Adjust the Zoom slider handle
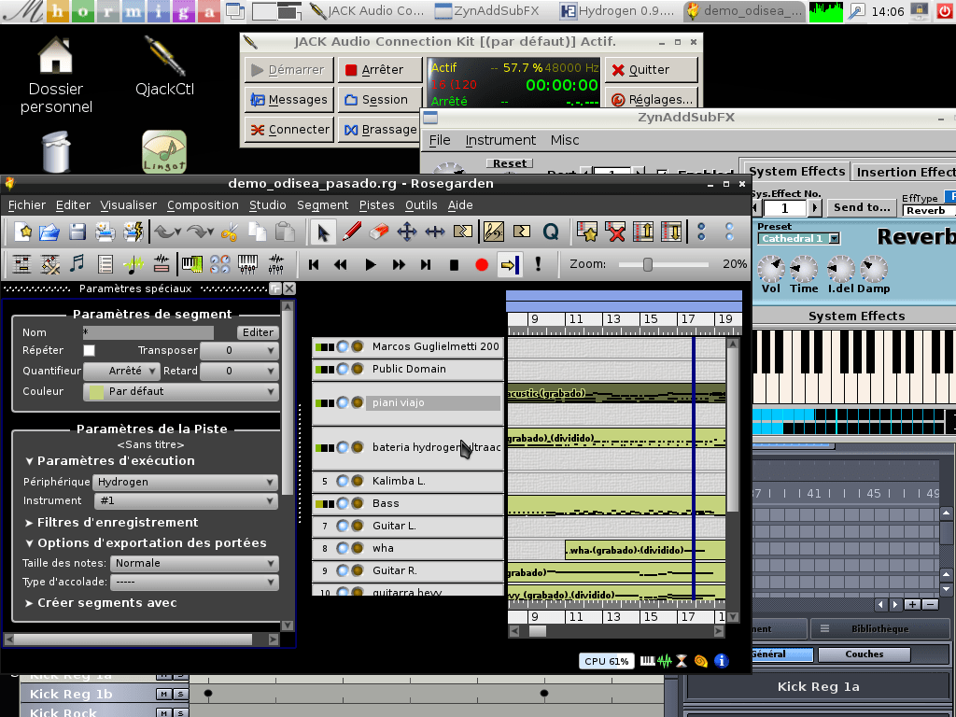 click(648, 264)
